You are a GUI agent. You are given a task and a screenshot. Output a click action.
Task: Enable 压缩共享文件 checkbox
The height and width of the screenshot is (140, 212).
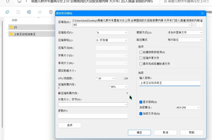click(x=141, y=58)
